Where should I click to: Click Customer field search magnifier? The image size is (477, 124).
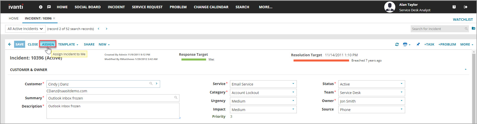[151, 83]
